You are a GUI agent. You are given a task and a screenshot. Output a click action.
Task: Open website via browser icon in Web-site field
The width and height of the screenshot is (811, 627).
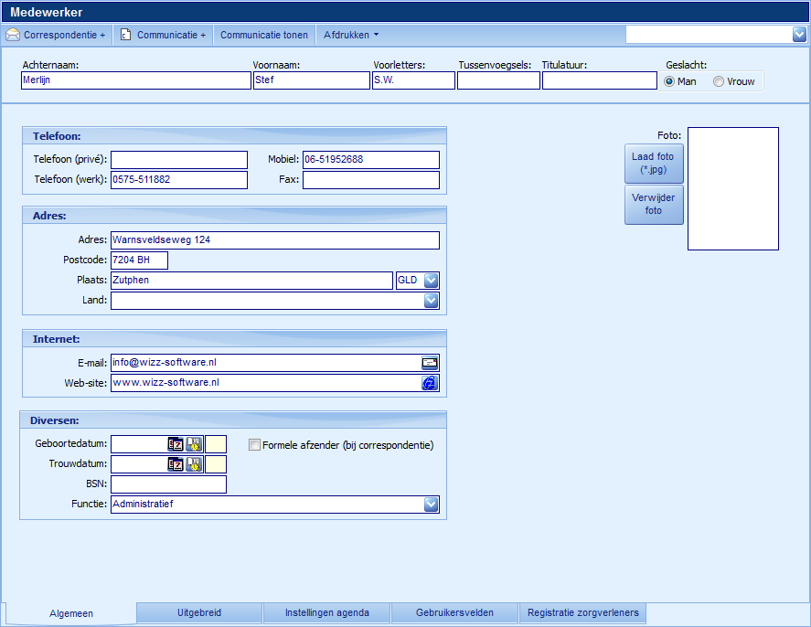coord(430,383)
